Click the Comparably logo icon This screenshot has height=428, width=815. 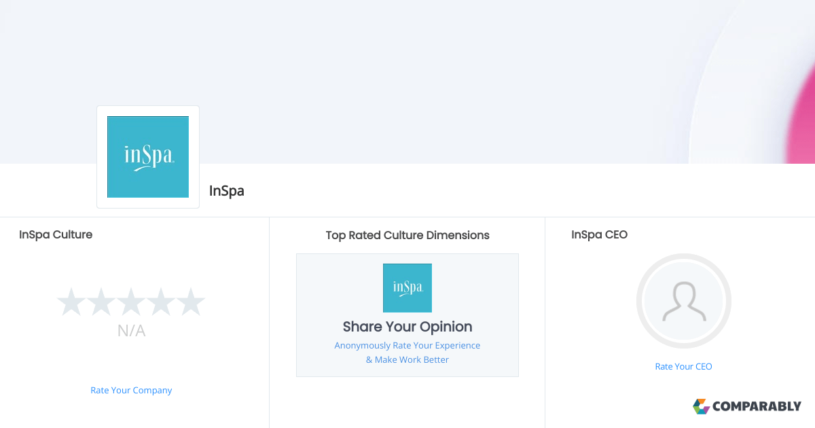point(701,406)
